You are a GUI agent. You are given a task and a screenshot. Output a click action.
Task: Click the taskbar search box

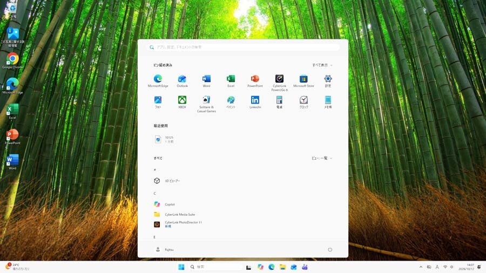point(215,267)
